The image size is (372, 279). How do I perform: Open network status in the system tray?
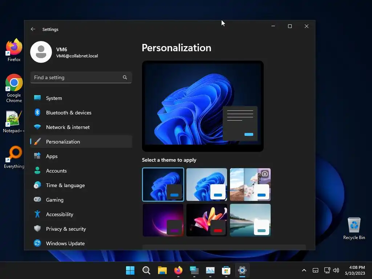(327, 270)
